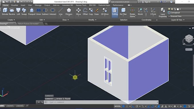Click the Erase tool

[x=96, y=11]
